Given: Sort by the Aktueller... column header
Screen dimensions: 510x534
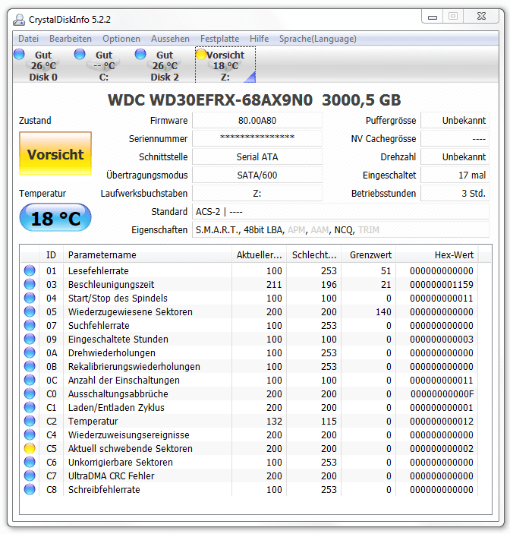Looking at the screenshot, I should point(259,254).
